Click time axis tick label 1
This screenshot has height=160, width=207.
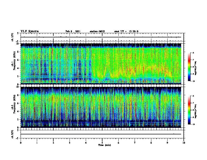pyautogui.click(x=37, y=143)
